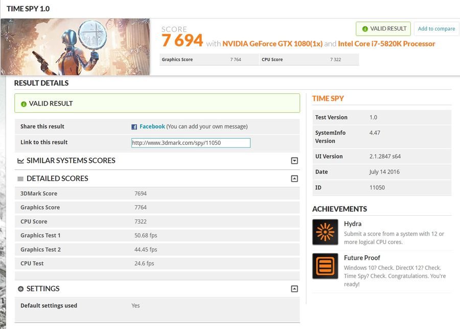Click the Result Details heading

click(x=41, y=83)
